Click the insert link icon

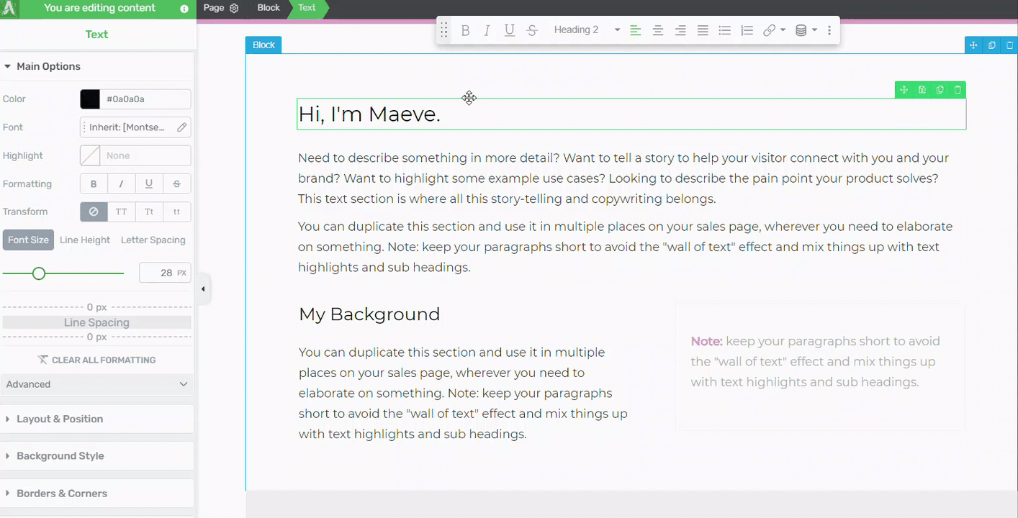point(770,30)
